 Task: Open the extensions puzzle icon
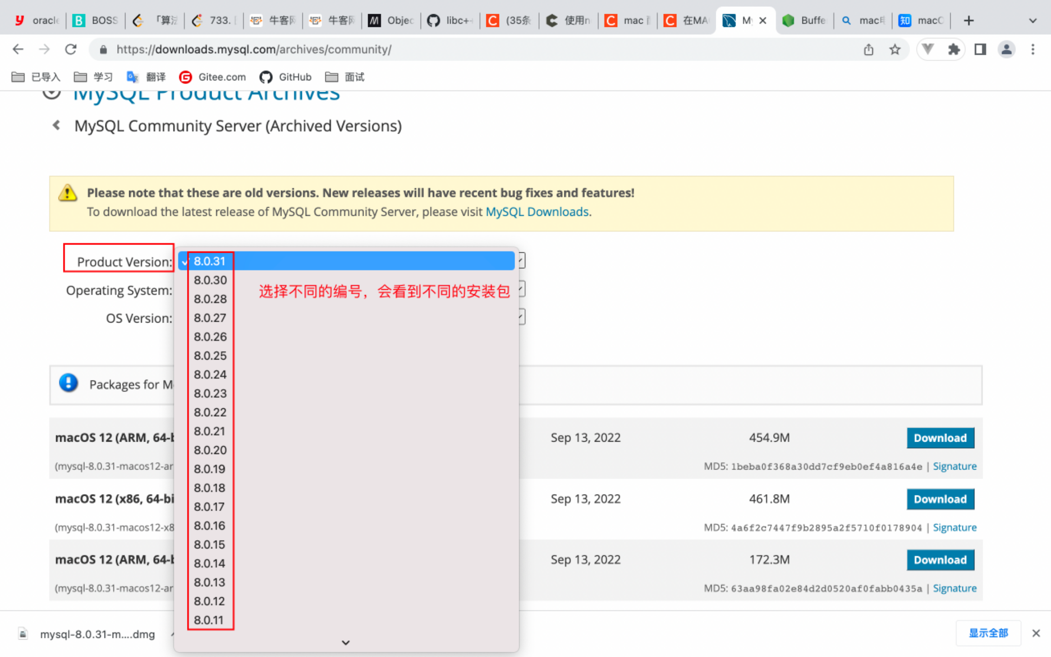pyautogui.click(x=953, y=49)
